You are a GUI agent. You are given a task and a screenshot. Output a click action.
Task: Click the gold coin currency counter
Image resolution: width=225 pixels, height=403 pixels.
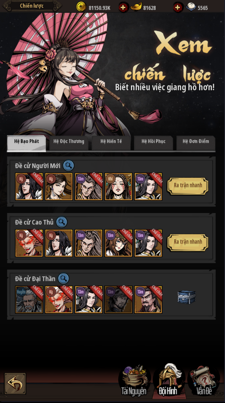(94, 8)
